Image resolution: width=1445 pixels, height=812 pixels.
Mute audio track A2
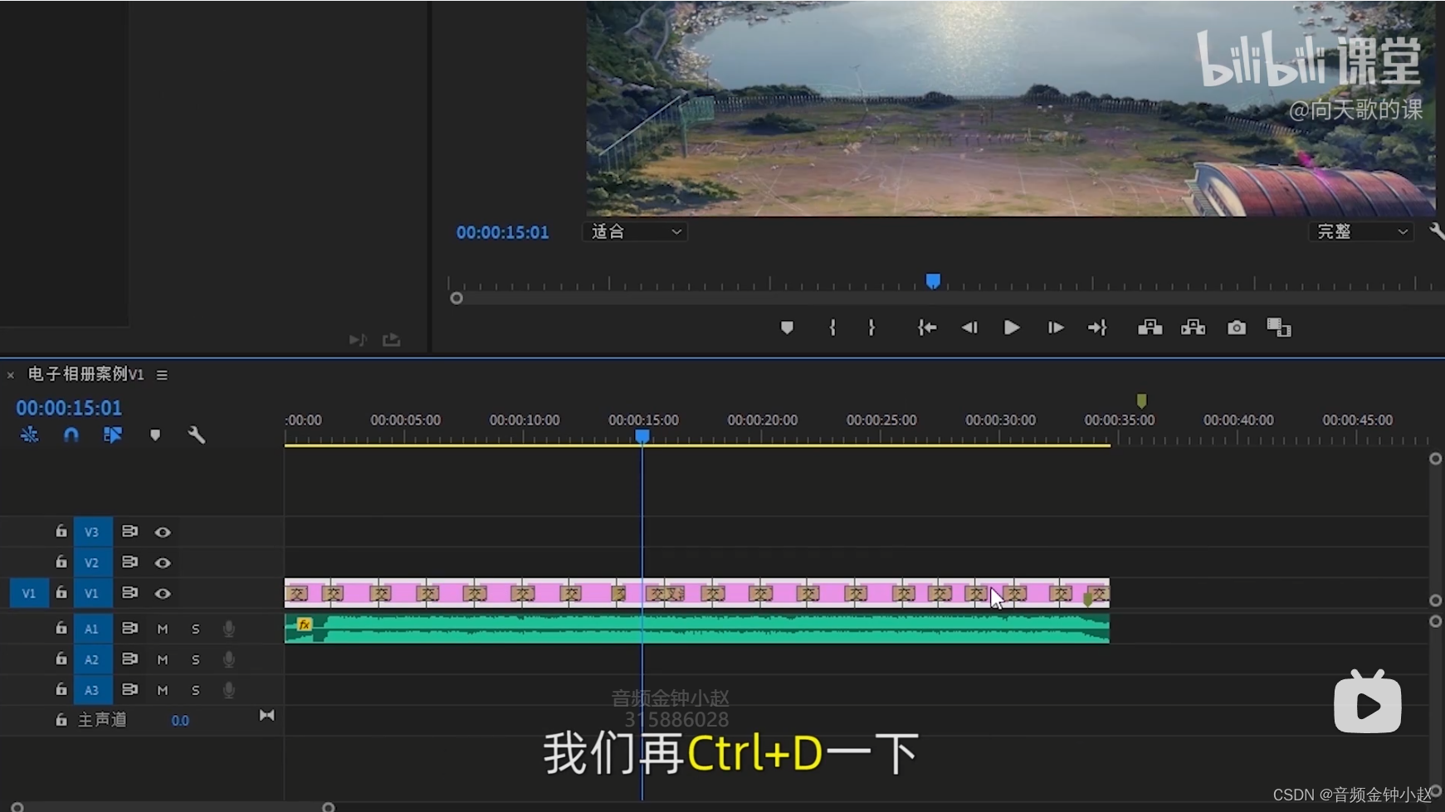(163, 659)
